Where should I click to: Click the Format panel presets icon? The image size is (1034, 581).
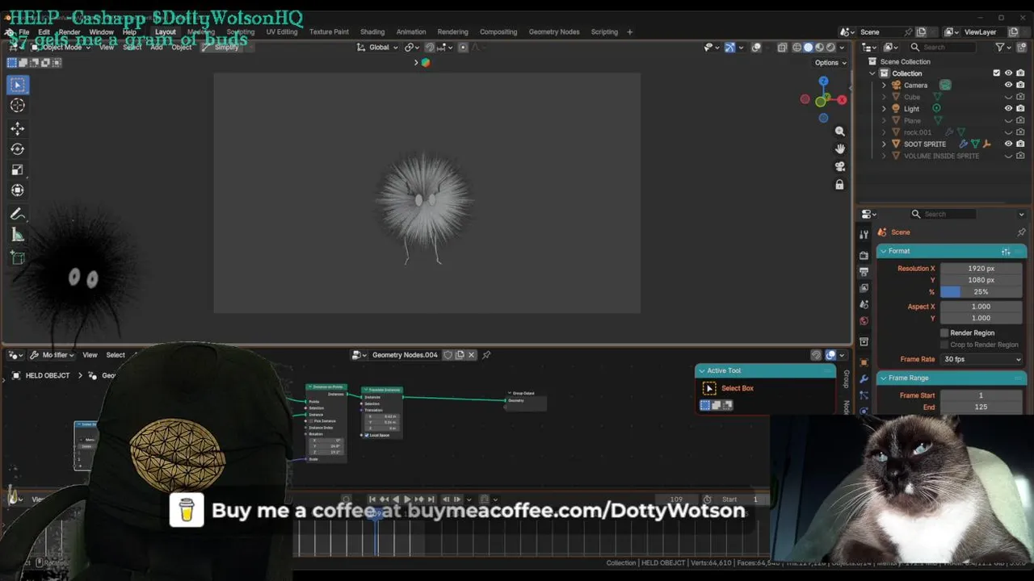click(x=1006, y=252)
